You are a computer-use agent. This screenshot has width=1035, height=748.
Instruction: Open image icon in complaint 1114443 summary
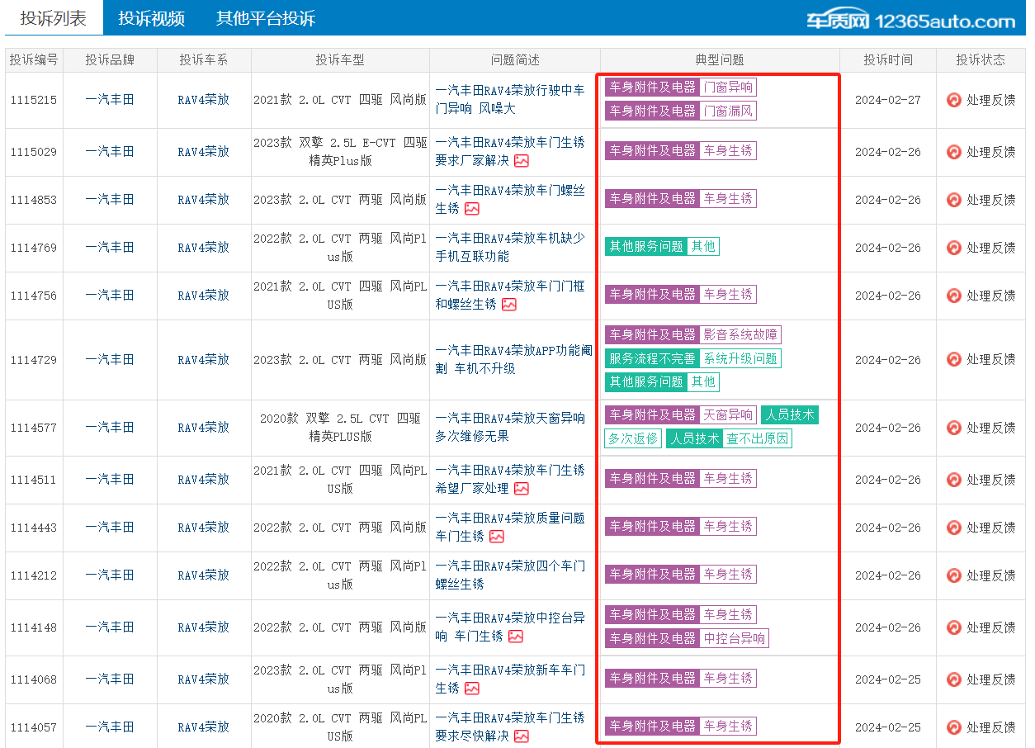(x=497, y=537)
